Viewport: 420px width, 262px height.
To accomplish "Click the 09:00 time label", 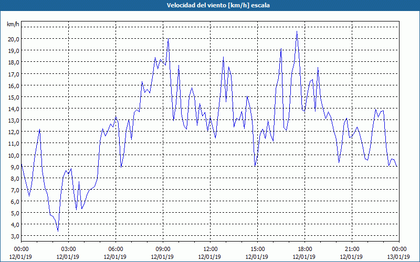I will point(163,249).
